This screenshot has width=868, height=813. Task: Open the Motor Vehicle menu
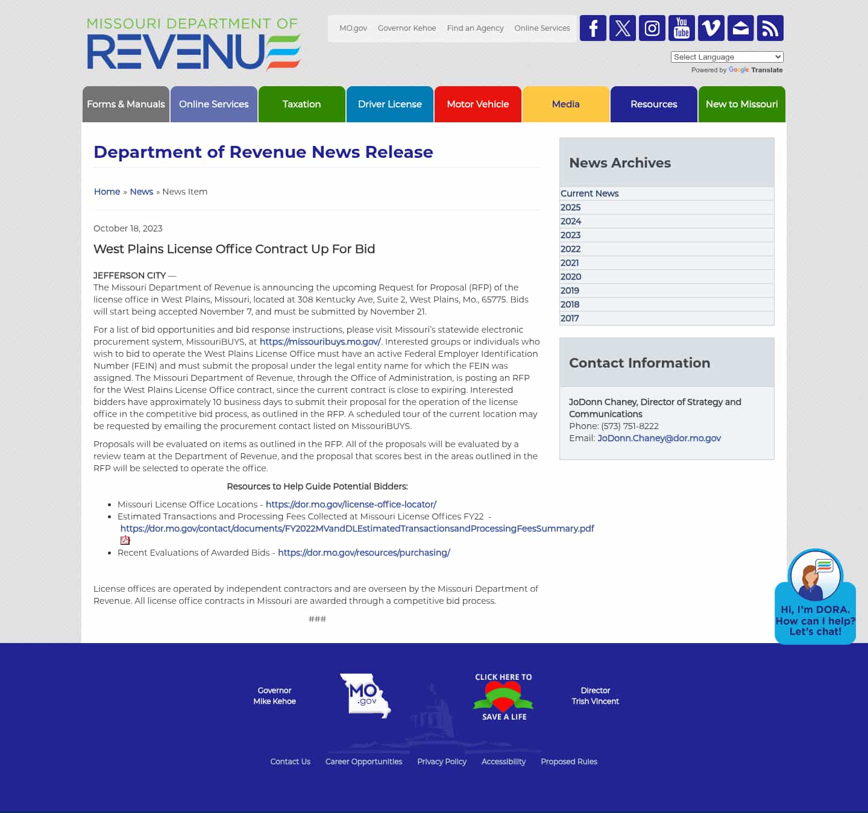click(477, 104)
